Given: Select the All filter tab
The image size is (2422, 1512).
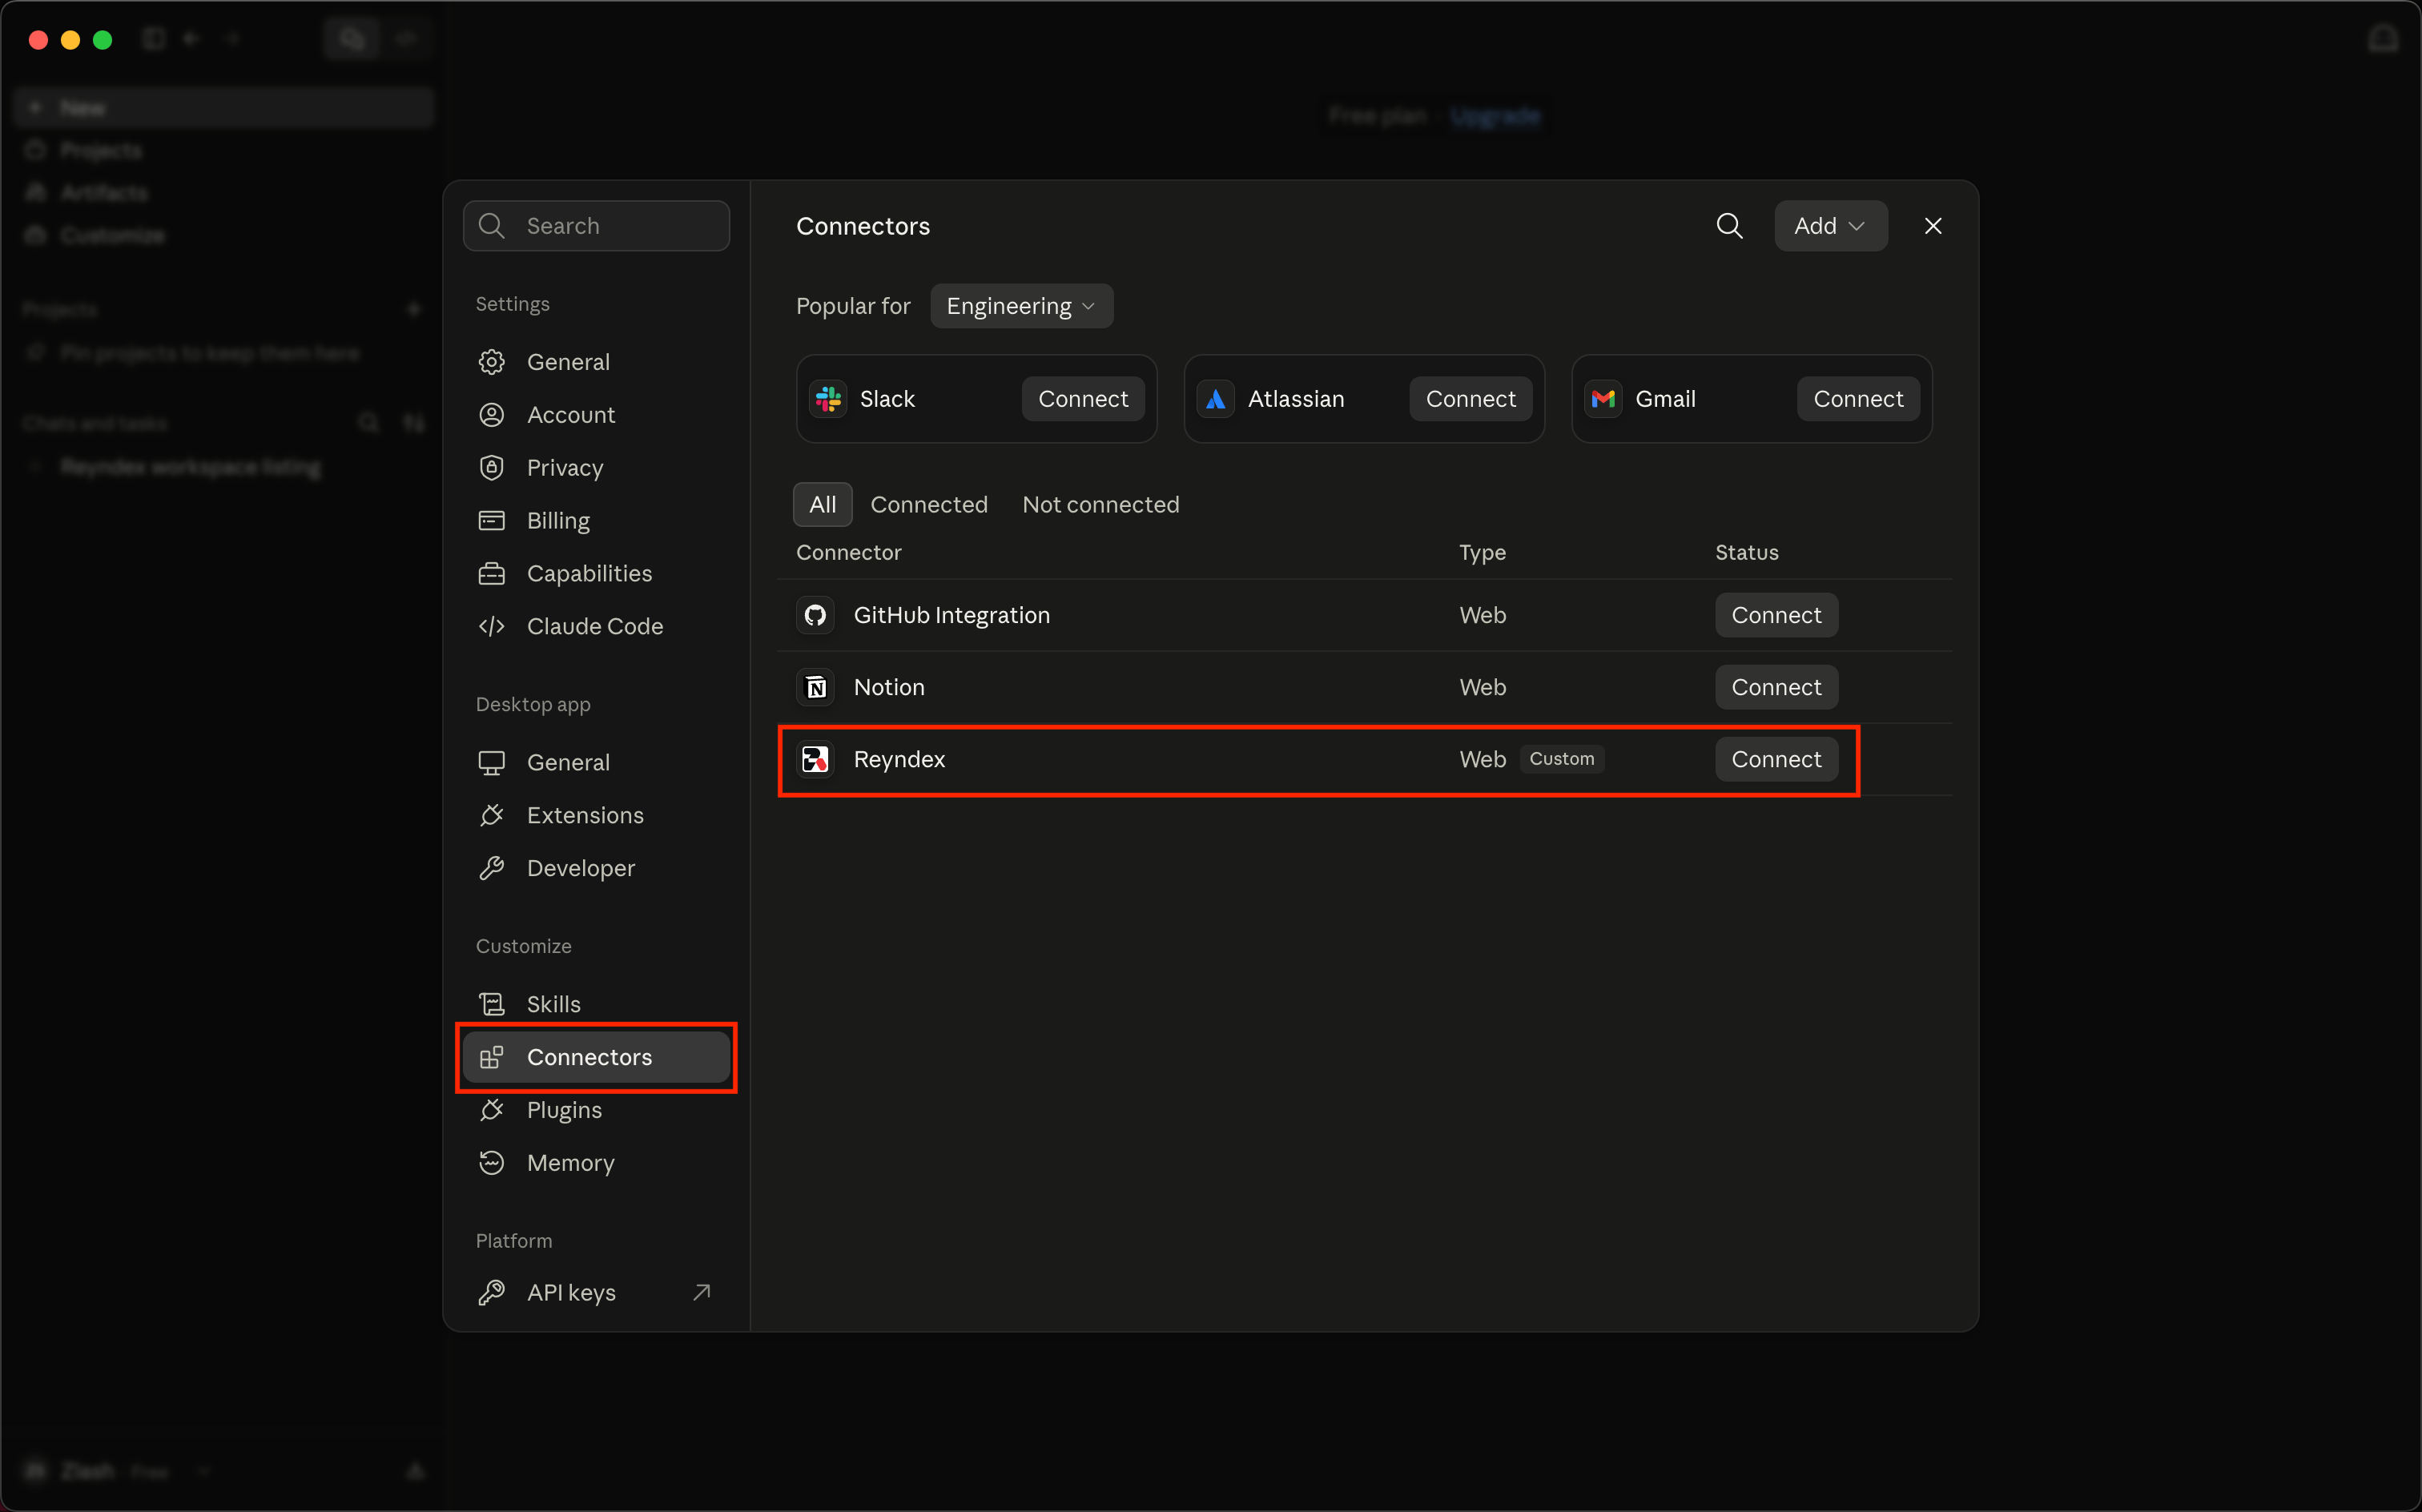Looking at the screenshot, I should (822, 505).
